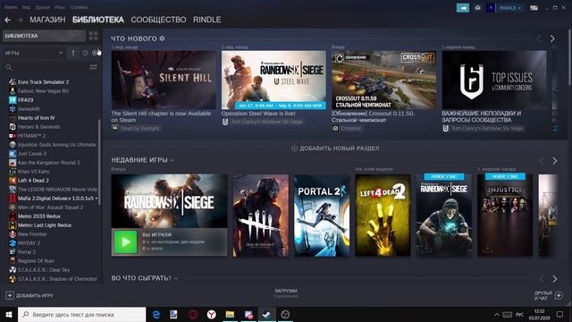Screen dimensions: 572x322
Task: Show next items in ЧТО НОВОГО
Action: coord(552,38)
